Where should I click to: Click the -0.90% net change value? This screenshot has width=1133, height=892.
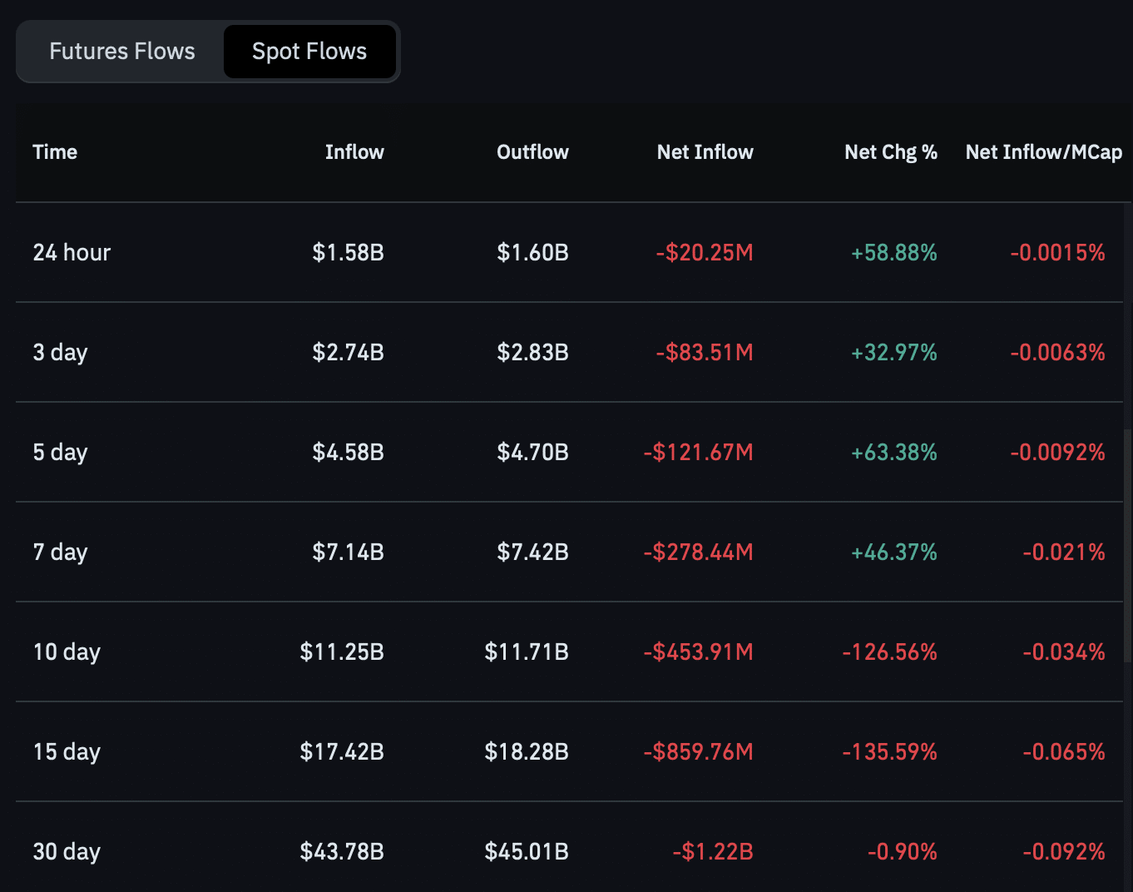902,851
